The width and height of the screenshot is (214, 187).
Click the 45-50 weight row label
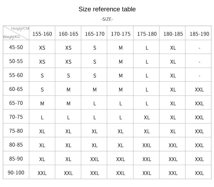click(x=16, y=47)
